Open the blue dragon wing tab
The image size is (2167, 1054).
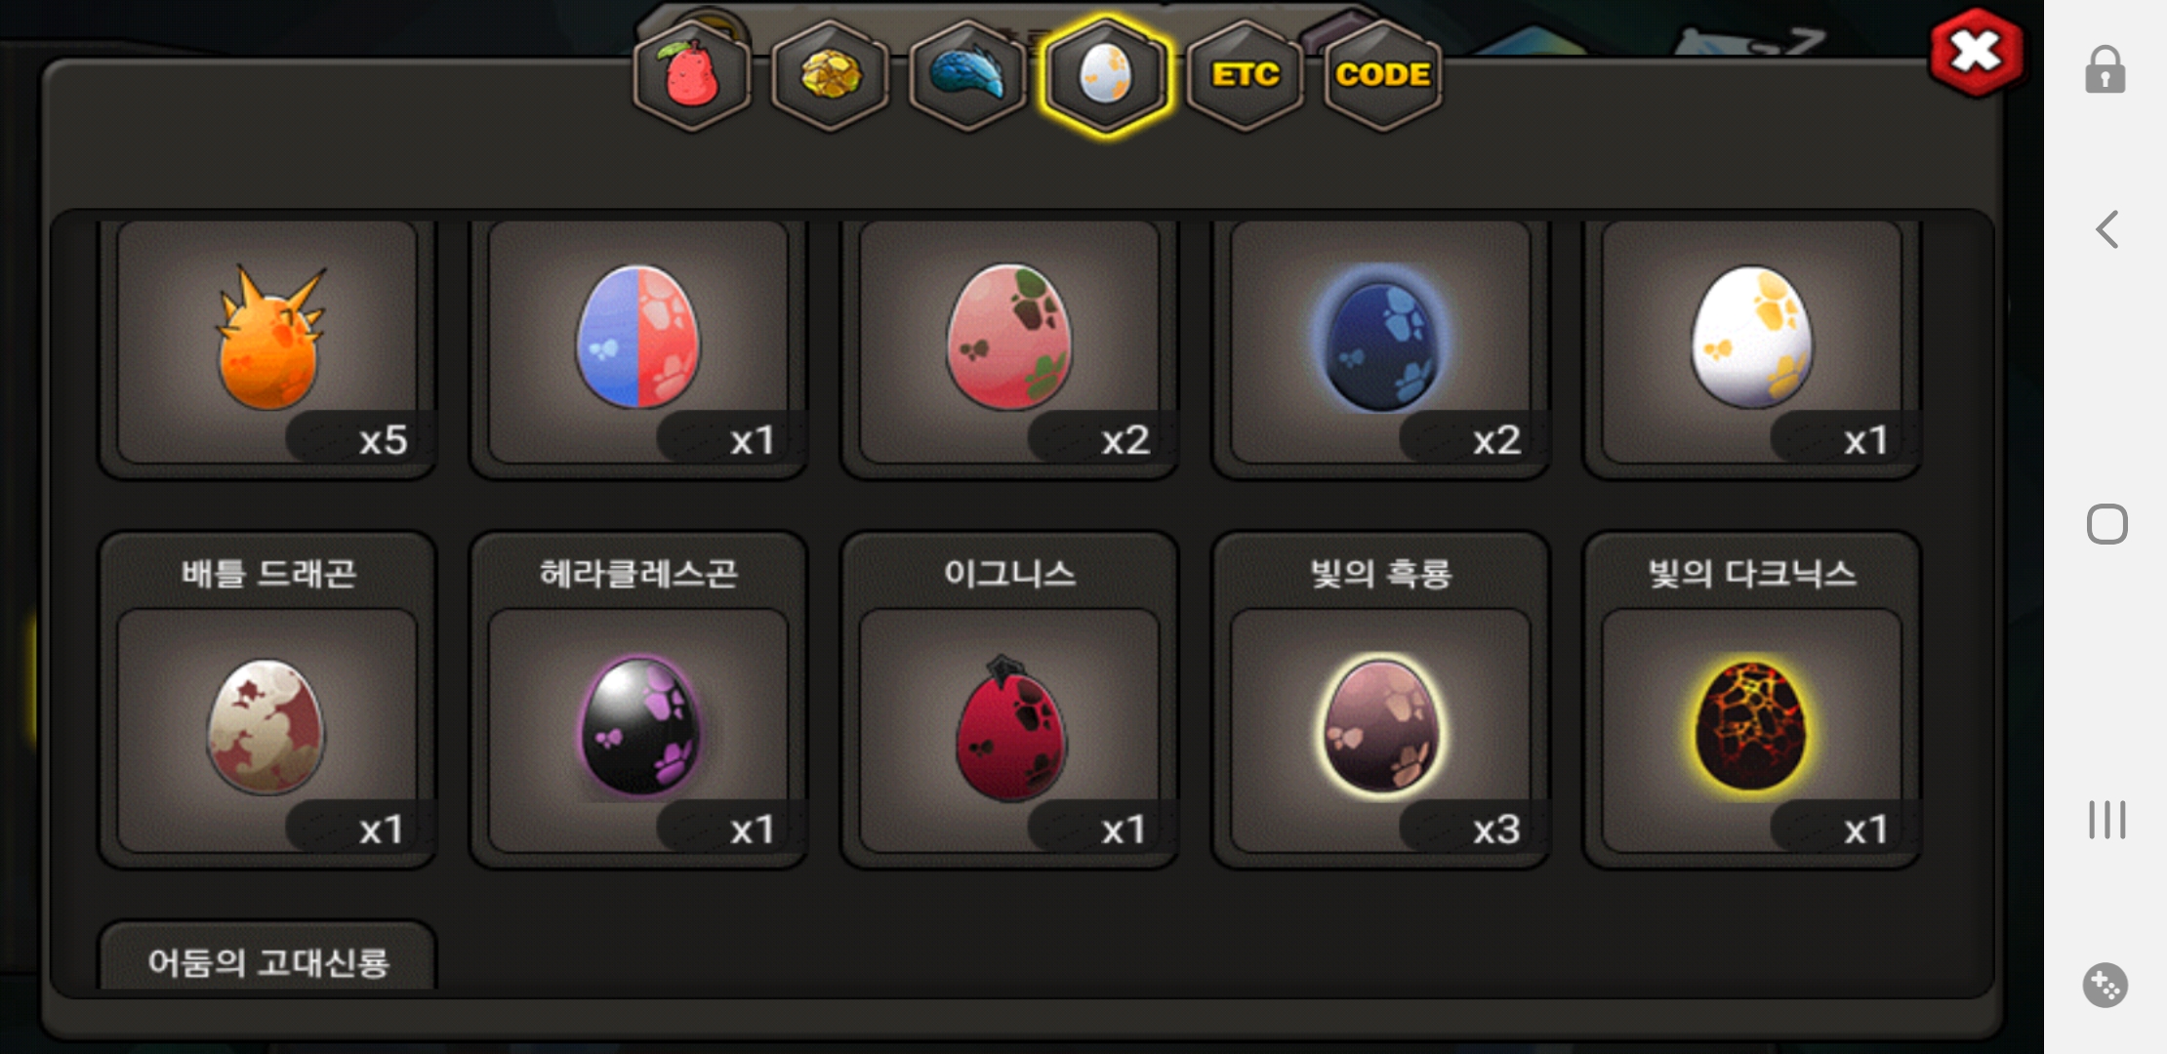(967, 75)
